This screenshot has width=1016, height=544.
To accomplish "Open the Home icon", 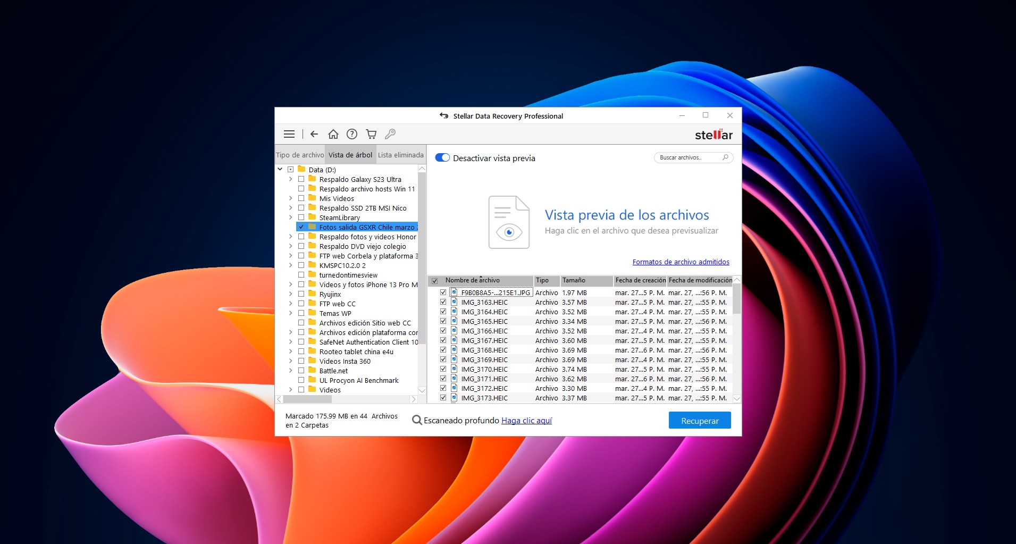I will pyautogui.click(x=333, y=134).
